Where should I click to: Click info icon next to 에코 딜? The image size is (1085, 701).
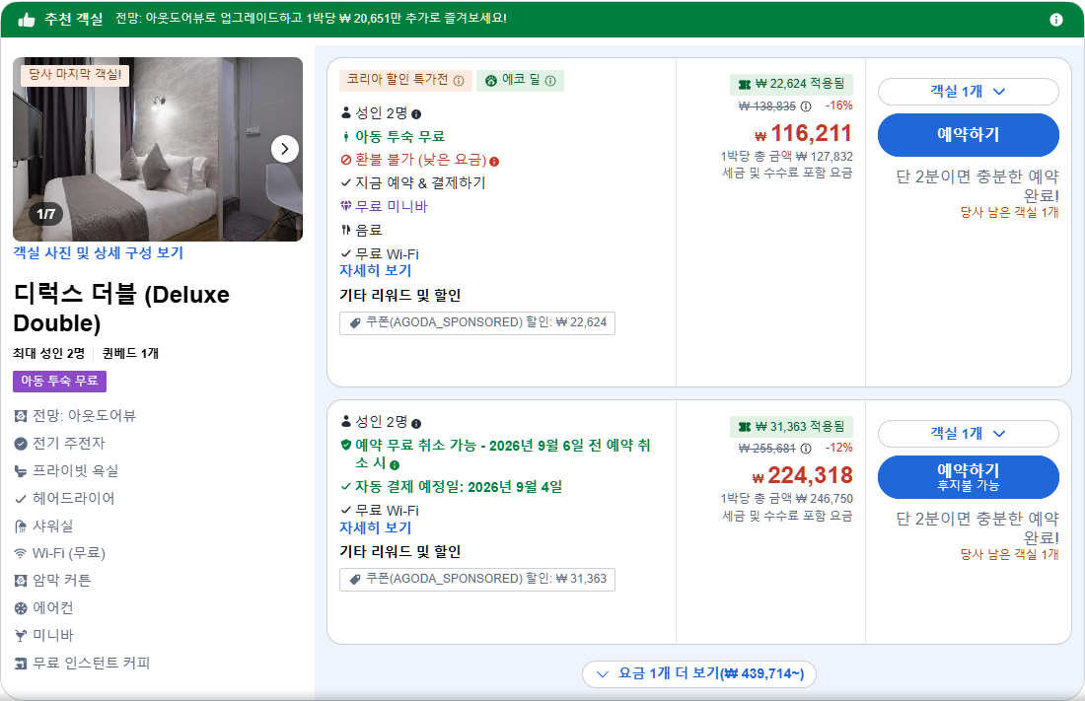(550, 81)
